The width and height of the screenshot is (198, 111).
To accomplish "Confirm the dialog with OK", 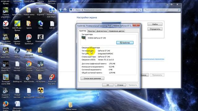I will [x=108, y=85].
